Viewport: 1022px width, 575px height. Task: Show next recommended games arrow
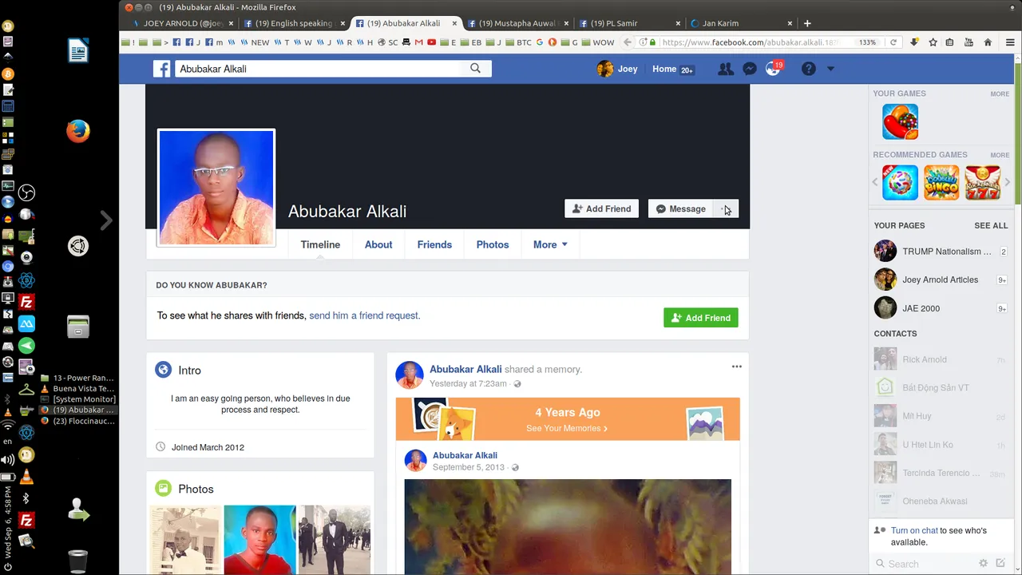[x=1007, y=183]
